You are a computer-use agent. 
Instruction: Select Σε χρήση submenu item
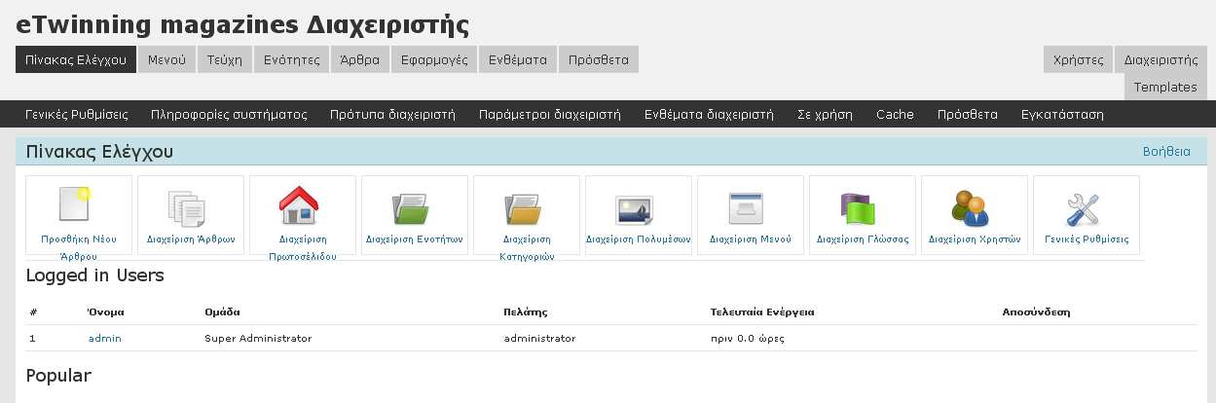pyautogui.click(x=825, y=114)
